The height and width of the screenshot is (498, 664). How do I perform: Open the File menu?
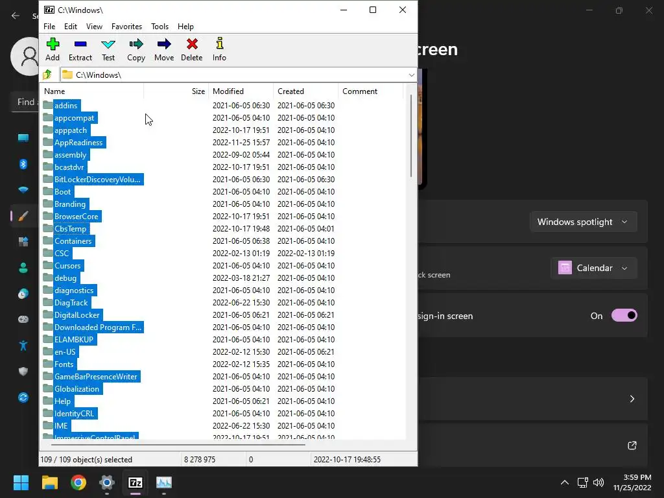point(49,26)
